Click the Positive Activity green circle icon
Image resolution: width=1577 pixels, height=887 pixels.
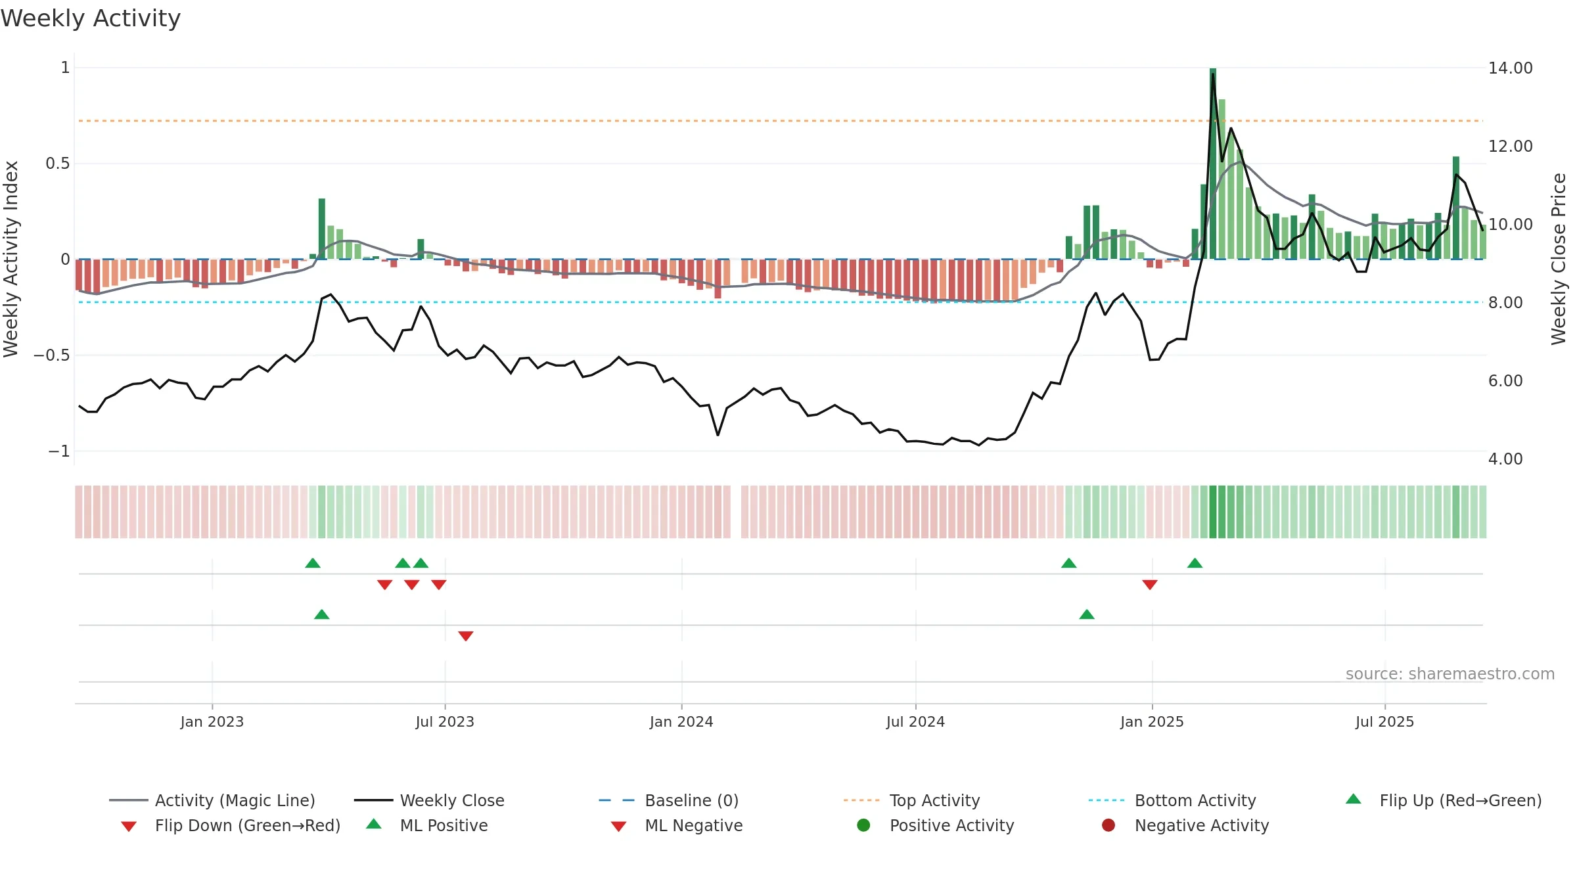[863, 825]
